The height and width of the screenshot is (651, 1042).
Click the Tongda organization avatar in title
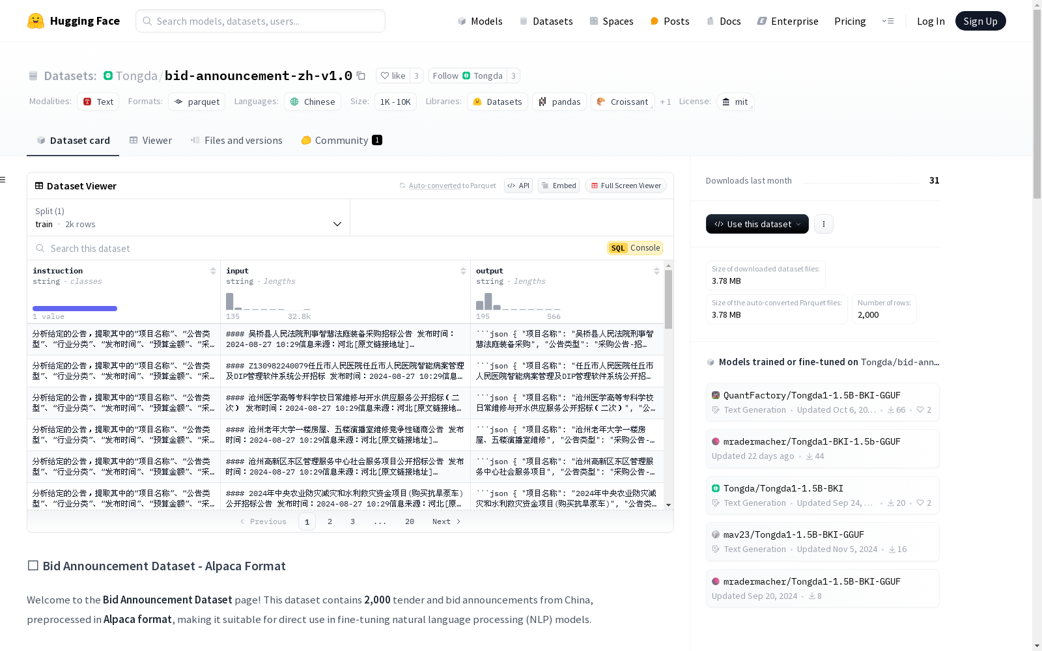pos(108,76)
